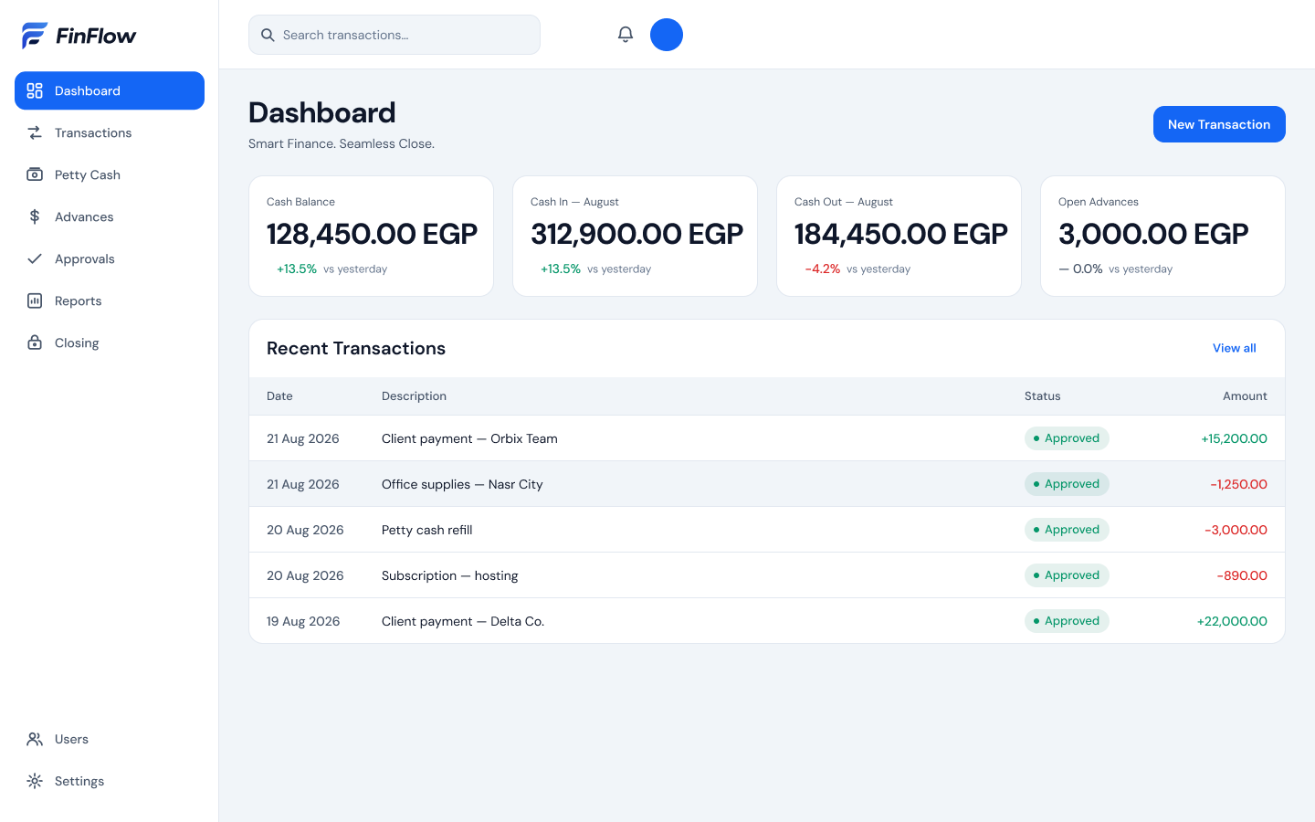Viewport: 1315px width, 822px height.
Task: Click the +15,200.00 amount
Action: (1234, 438)
